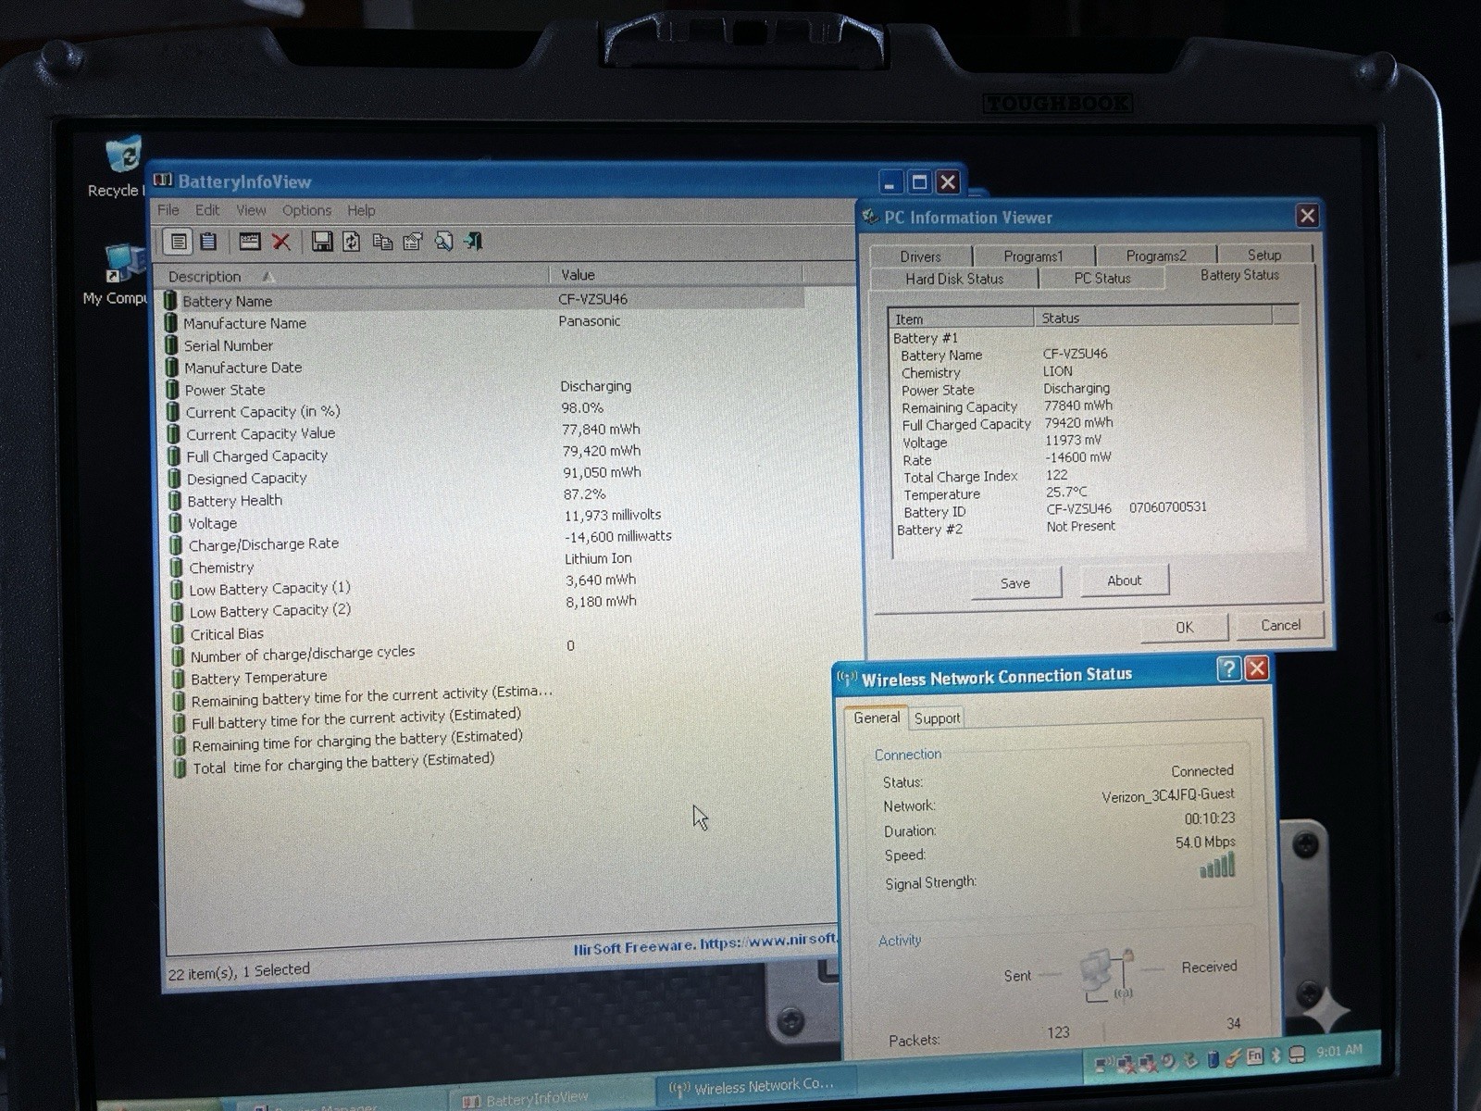Click the 9:01 AM system tray clock
Screen dimensions: 1481x1111
coord(1339,1051)
